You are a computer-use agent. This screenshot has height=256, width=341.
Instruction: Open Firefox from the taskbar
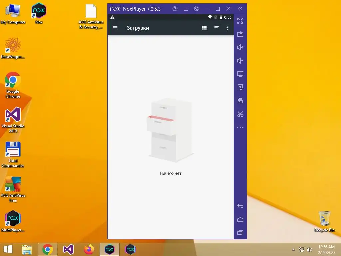(x=89, y=249)
